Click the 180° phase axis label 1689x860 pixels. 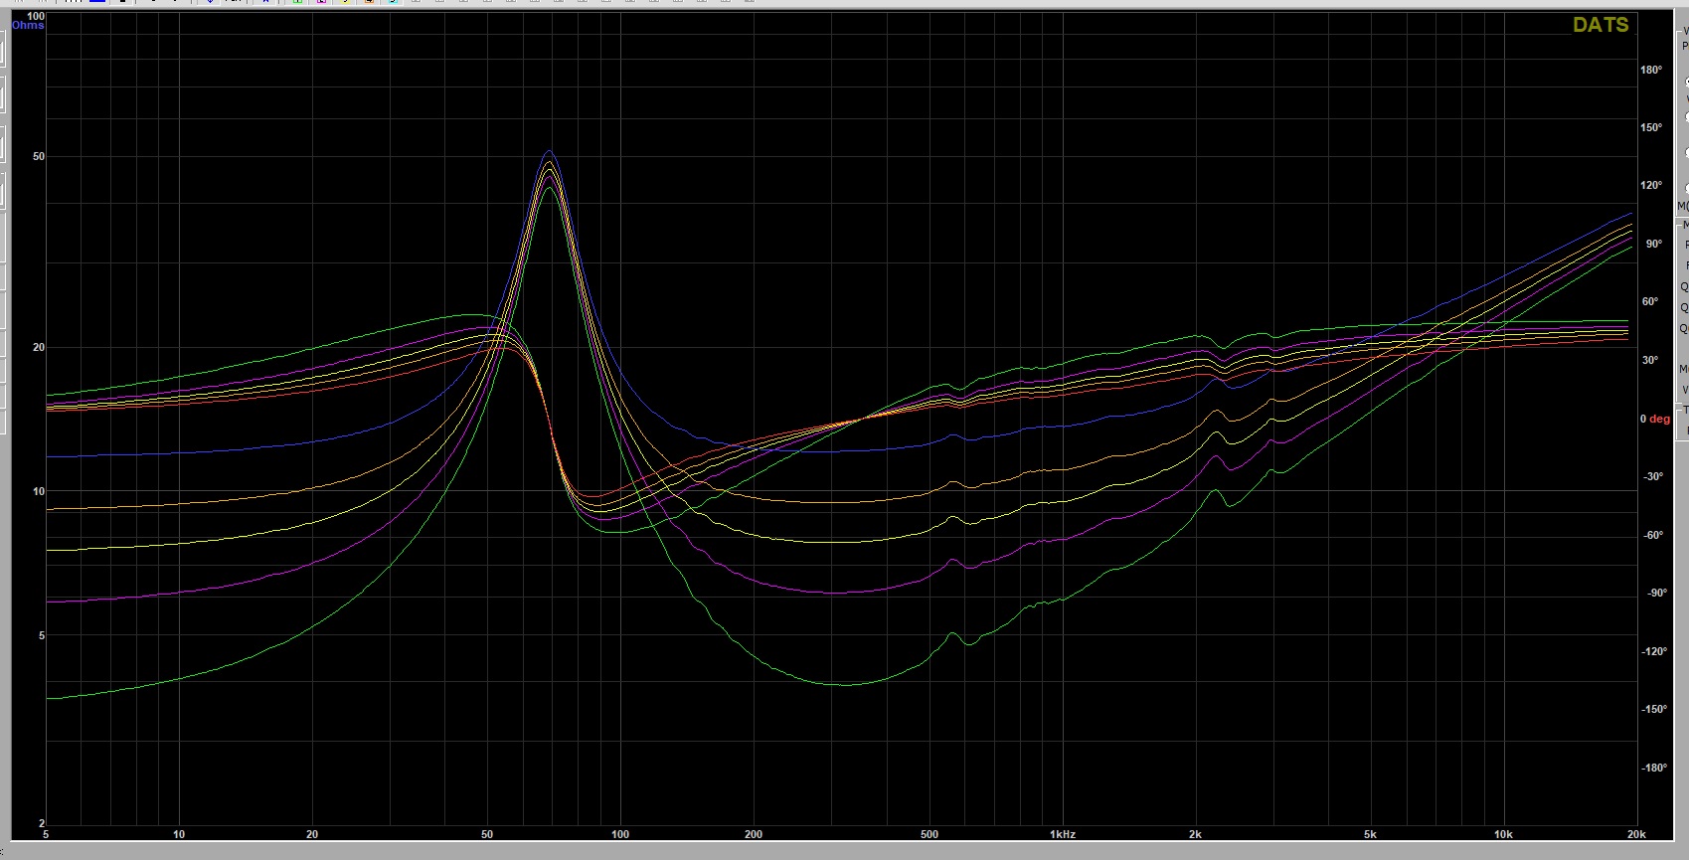[x=1651, y=71]
